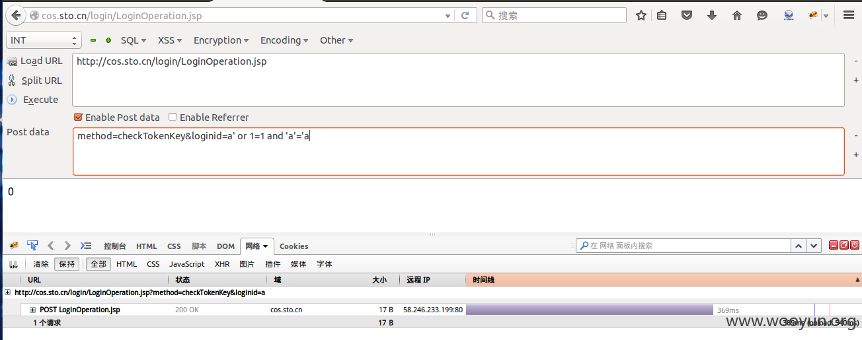Open the Firebug toolbar button dropdown arrow
This screenshot has height=340, width=862.
click(x=826, y=16)
